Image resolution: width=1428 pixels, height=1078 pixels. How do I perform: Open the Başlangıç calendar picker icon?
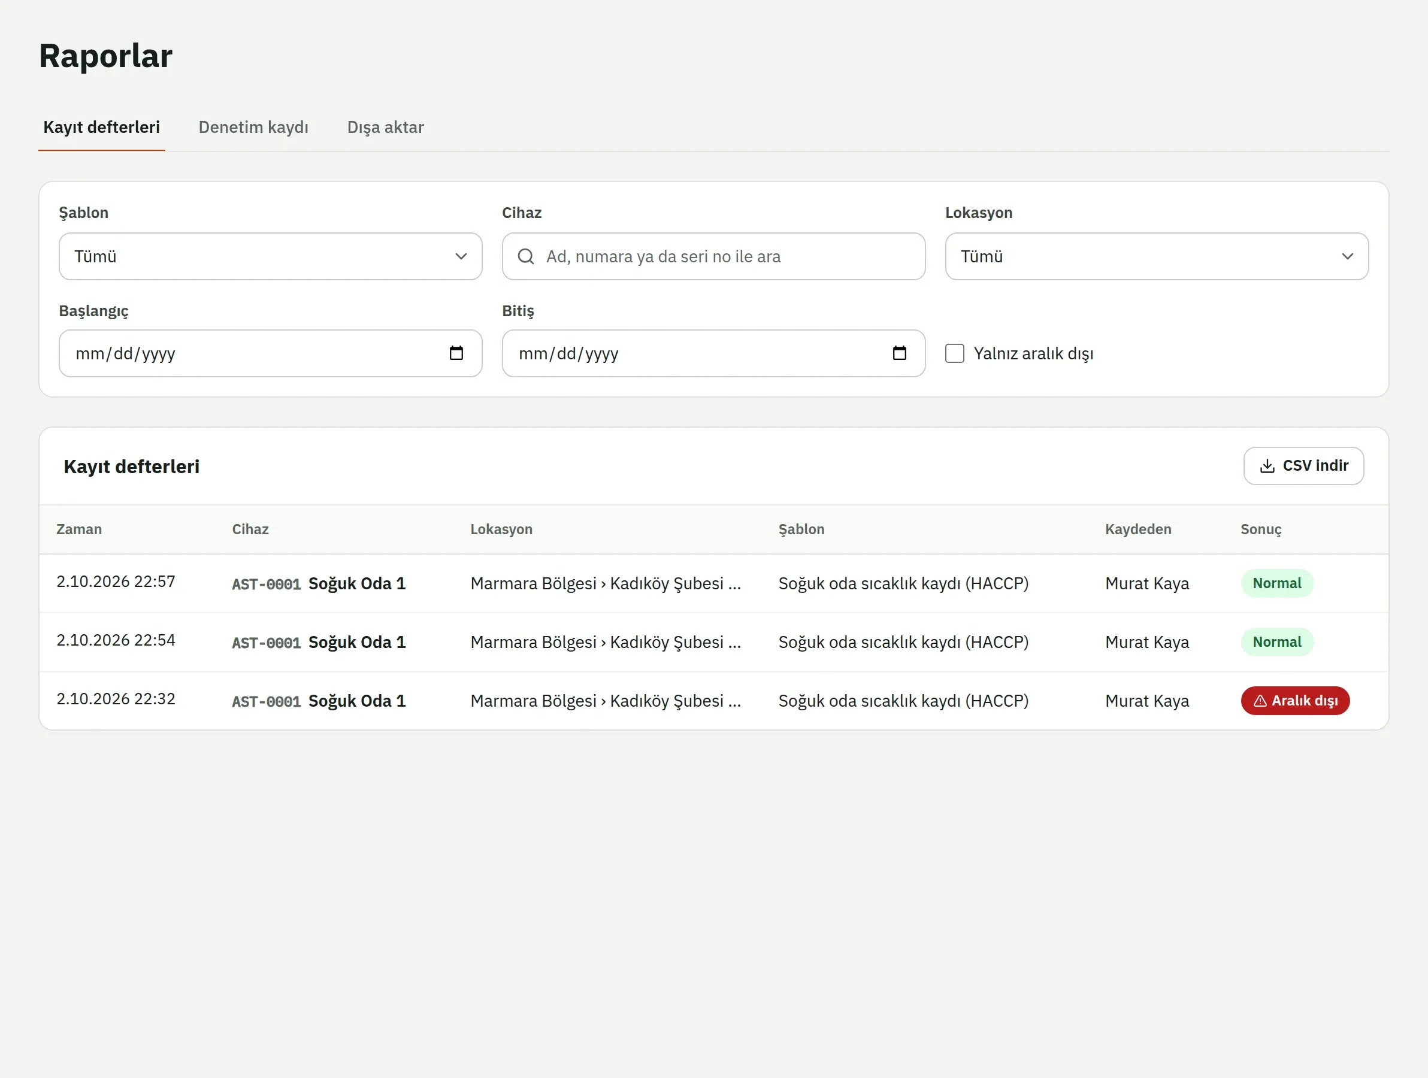[x=456, y=353]
